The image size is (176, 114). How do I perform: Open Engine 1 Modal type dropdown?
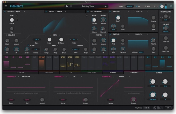[x=24, y=11]
